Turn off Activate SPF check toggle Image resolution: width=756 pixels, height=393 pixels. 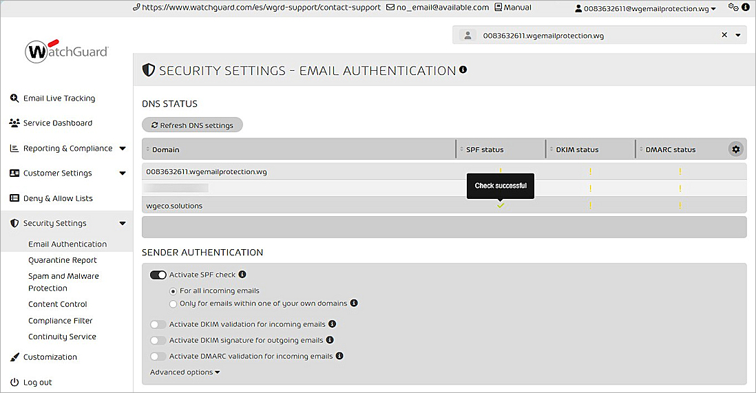click(158, 275)
